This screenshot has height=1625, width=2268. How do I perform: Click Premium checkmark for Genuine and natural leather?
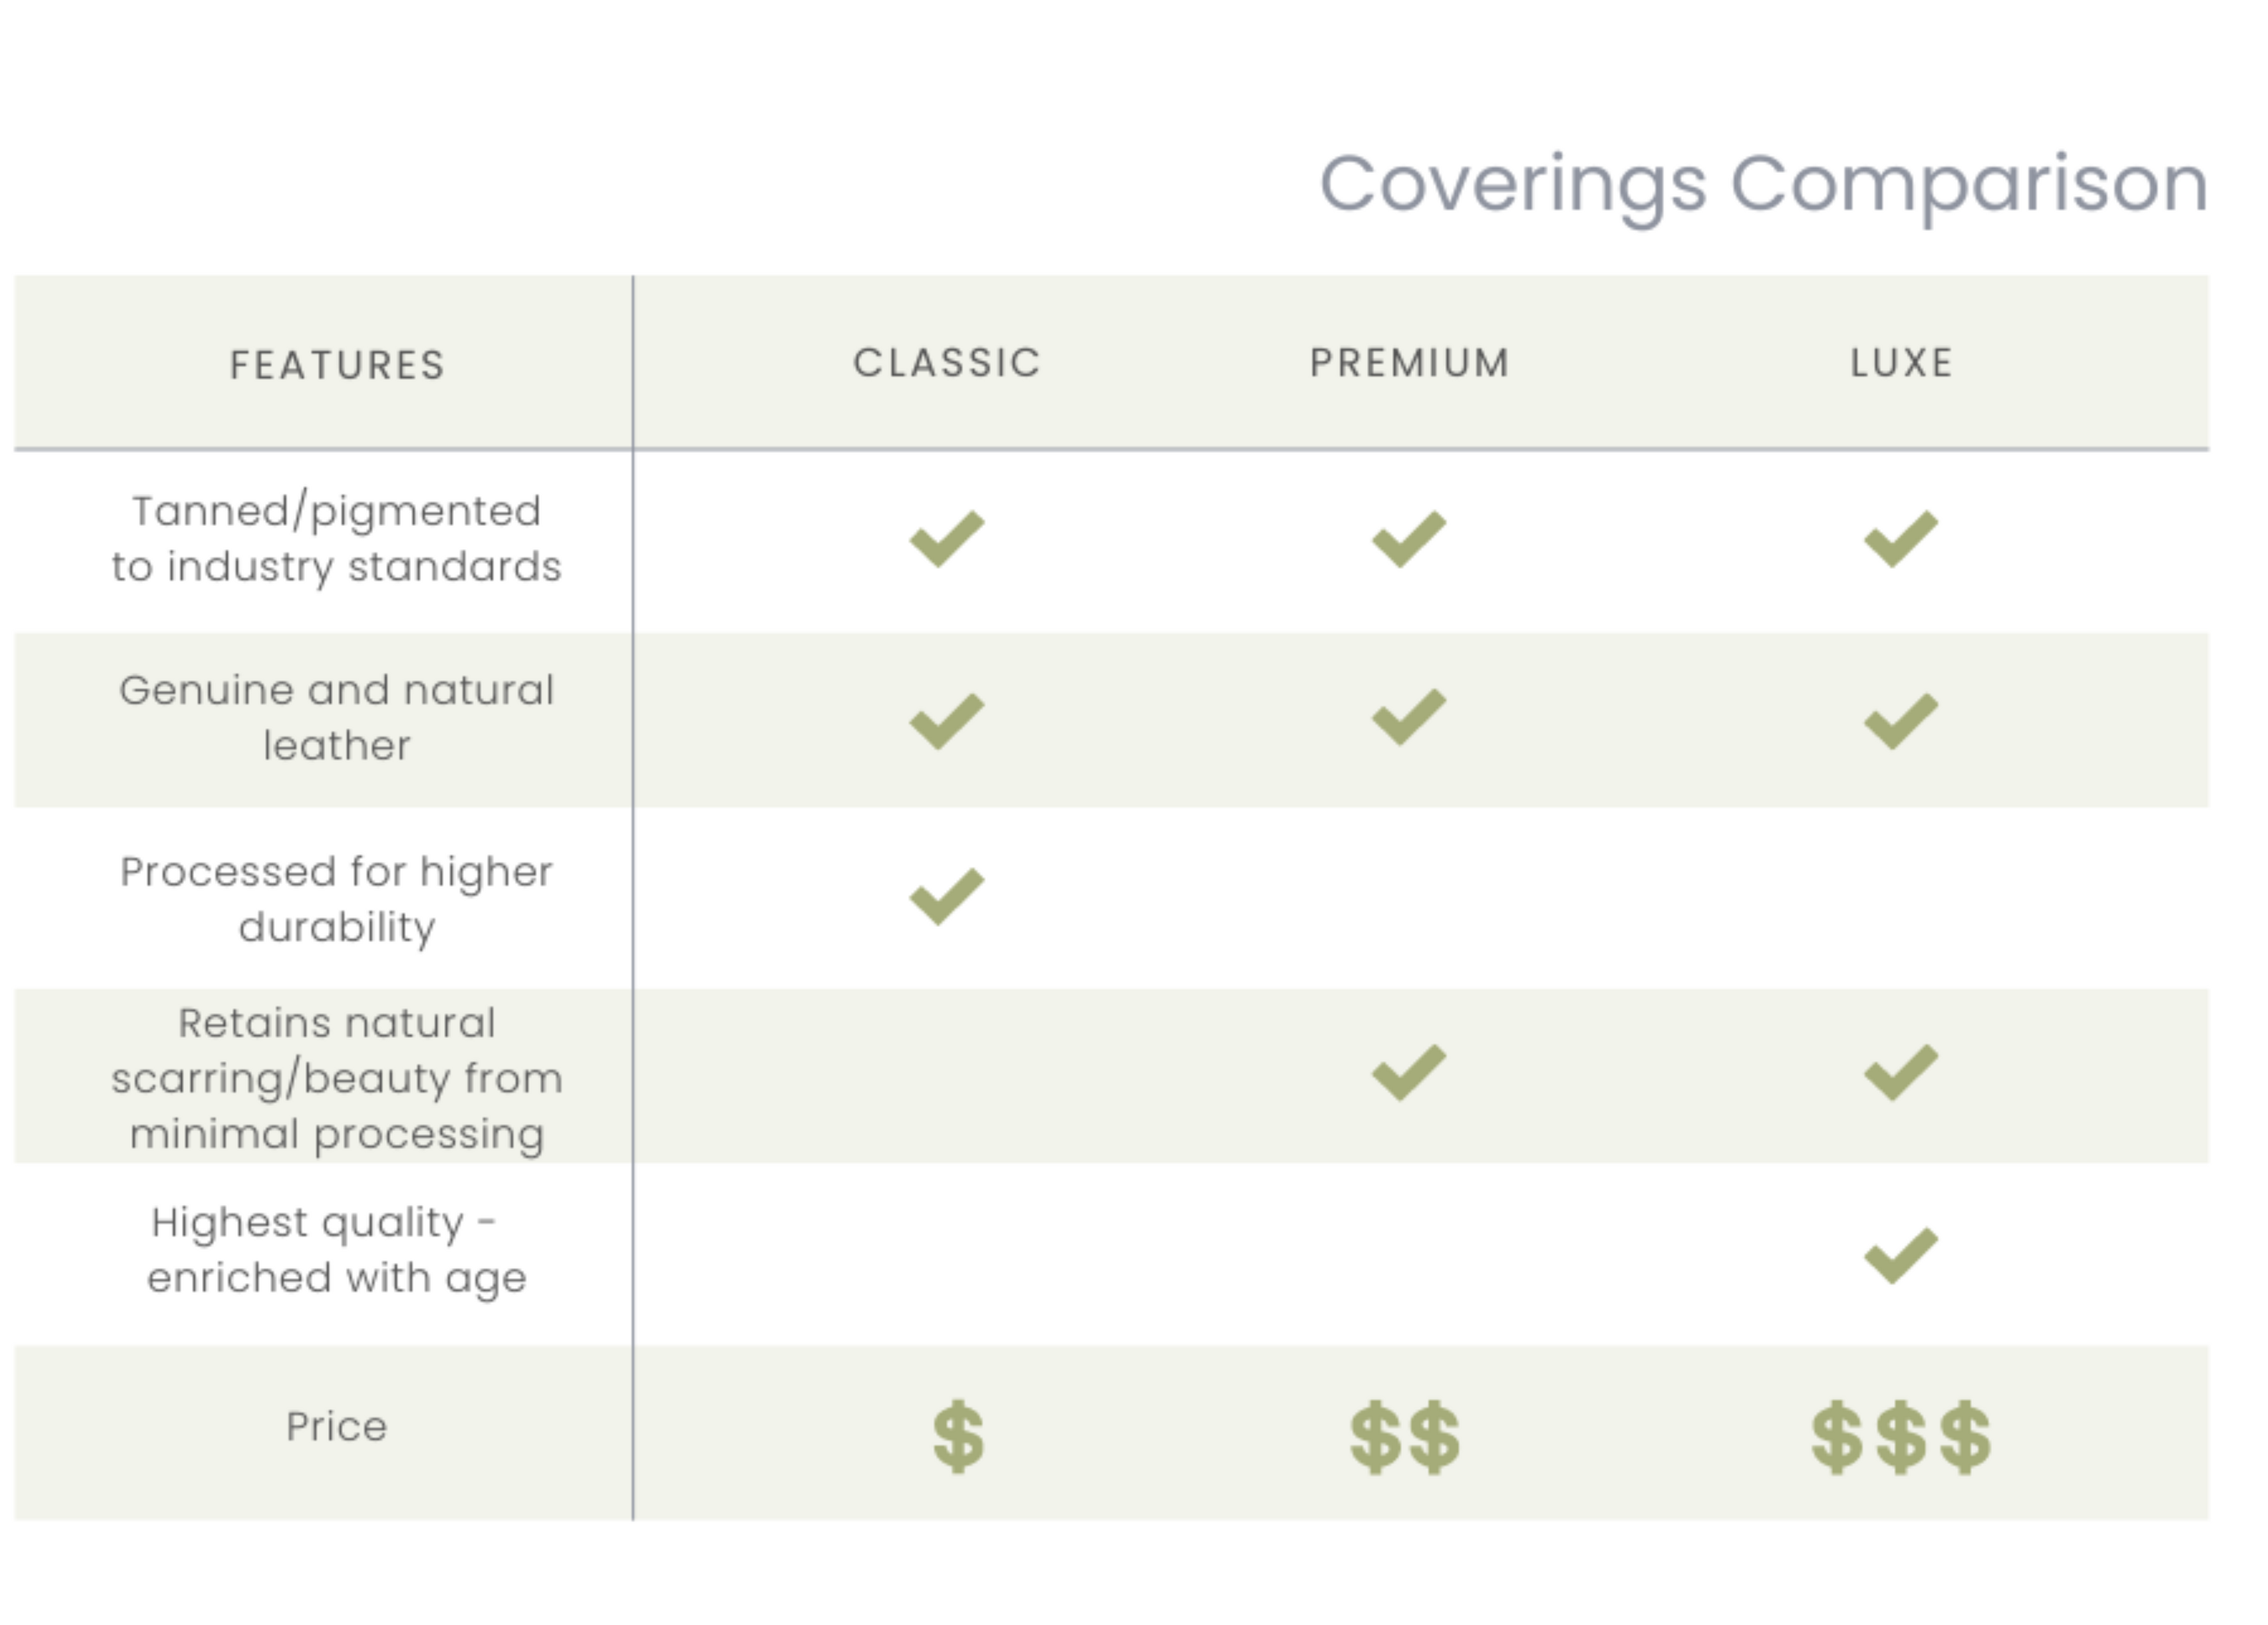click(x=1408, y=717)
